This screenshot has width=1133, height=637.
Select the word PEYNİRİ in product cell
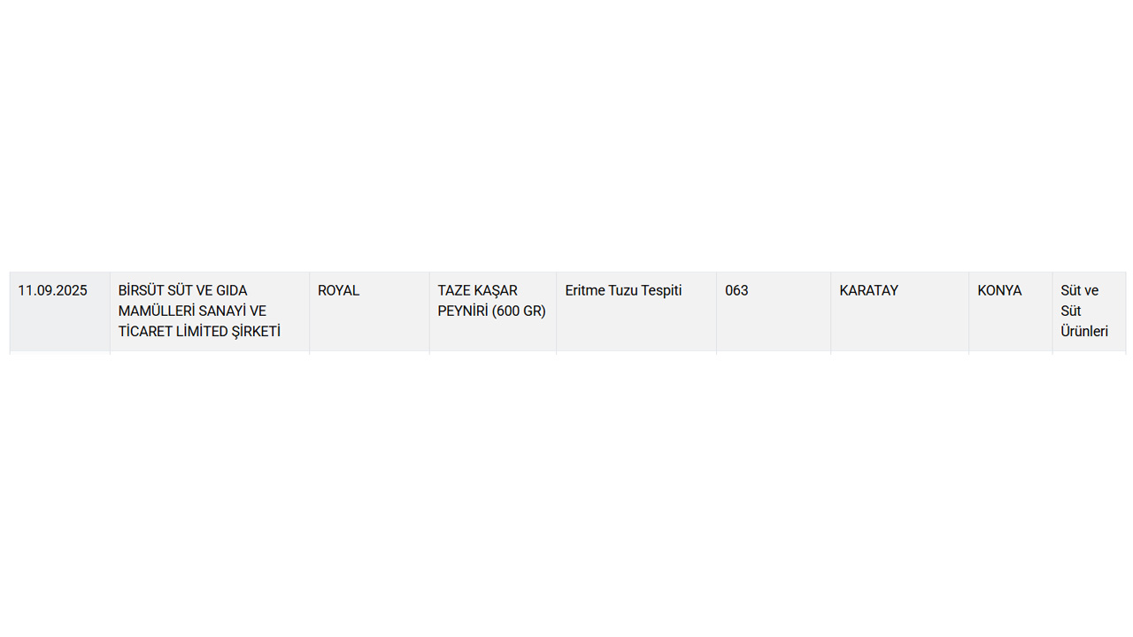463,311
